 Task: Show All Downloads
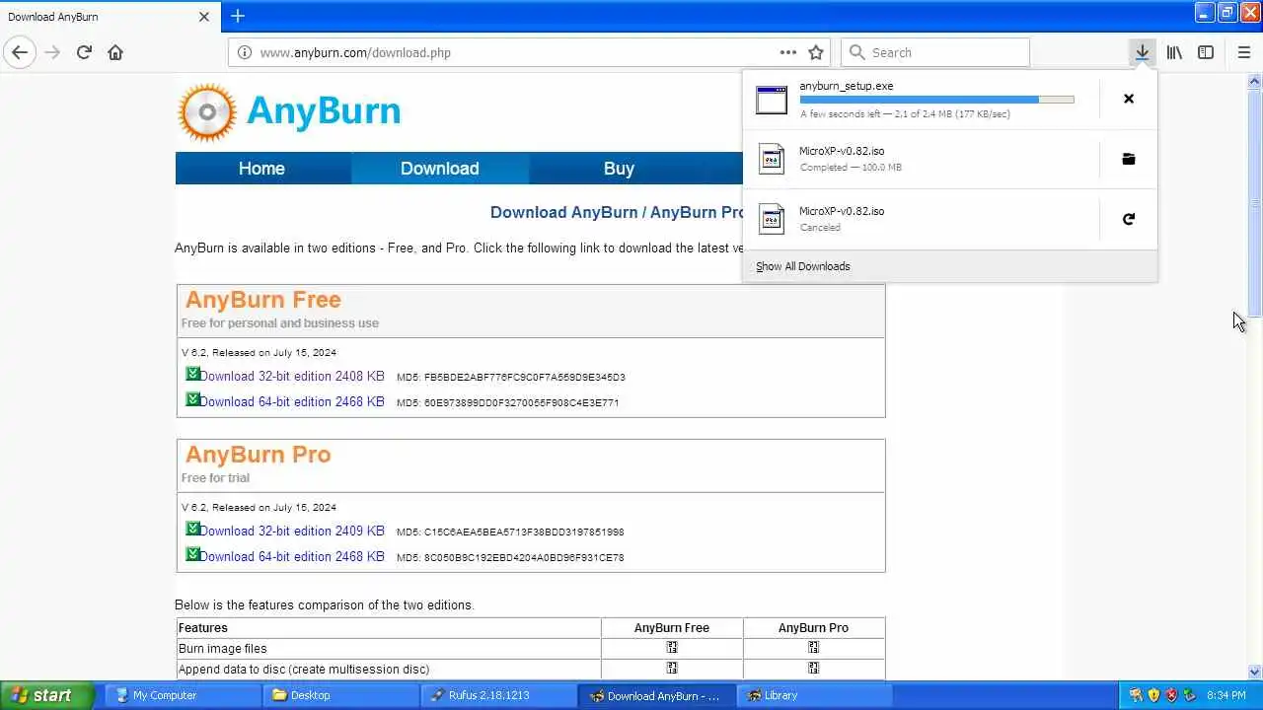click(x=803, y=266)
